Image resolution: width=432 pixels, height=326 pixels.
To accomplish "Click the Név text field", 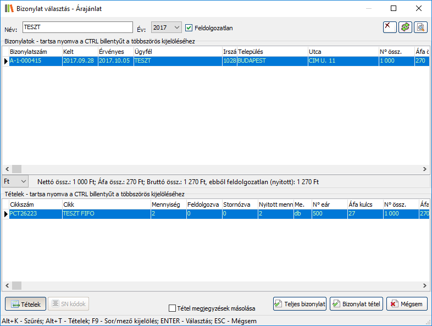I will 77,27.
